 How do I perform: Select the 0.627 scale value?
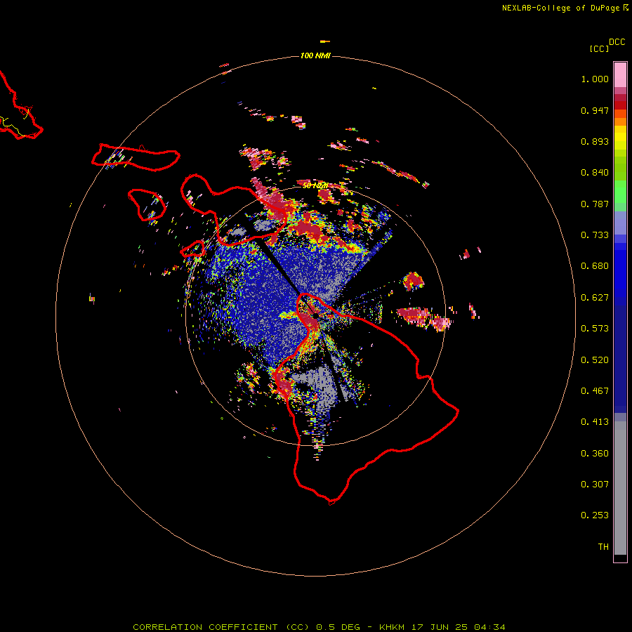pyautogui.click(x=595, y=298)
